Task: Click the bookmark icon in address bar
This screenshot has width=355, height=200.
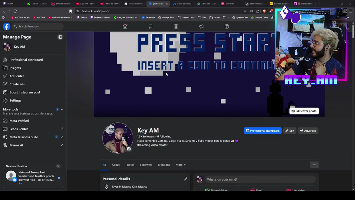Action: coord(70,11)
